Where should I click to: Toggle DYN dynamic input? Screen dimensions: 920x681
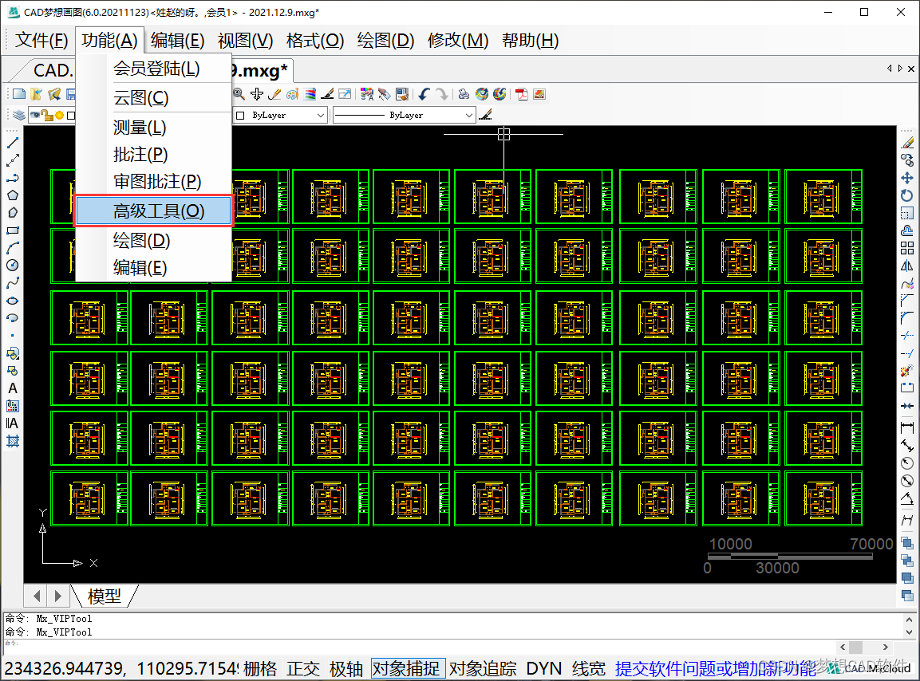pyautogui.click(x=544, y=669)
